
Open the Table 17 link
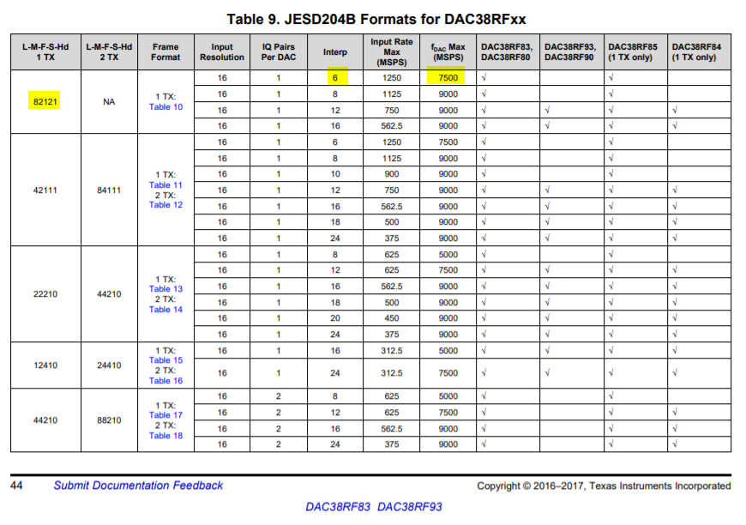point(165,415)
